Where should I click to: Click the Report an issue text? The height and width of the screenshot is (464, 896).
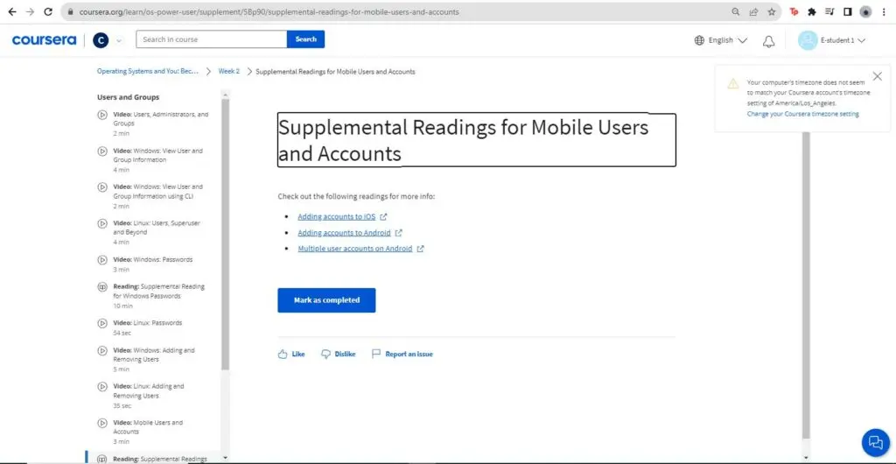click(409, 354)
